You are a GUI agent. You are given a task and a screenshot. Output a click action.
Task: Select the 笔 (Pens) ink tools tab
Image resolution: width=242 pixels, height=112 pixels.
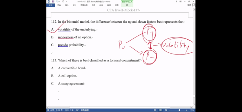click(127, 5)
